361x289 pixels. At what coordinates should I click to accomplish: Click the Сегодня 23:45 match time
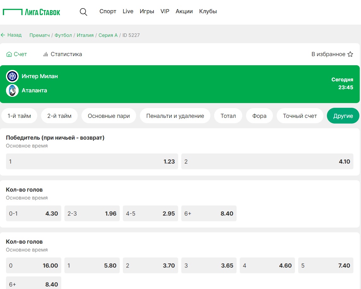pyautogui.click(x=342, y=84)
